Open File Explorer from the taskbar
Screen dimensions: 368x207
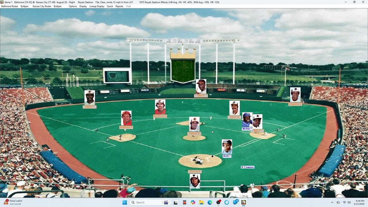(201, 202)
